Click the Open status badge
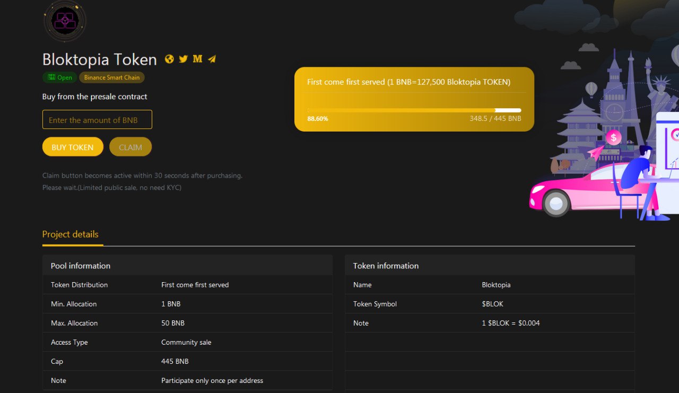 click(60, 77)
